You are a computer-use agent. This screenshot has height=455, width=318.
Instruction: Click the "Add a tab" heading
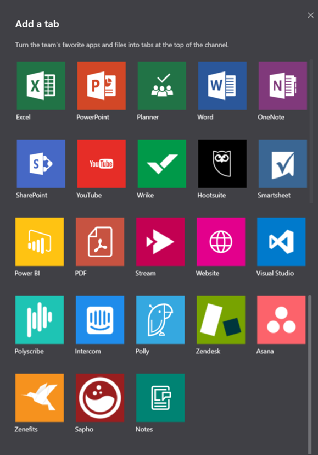[37, 24]
